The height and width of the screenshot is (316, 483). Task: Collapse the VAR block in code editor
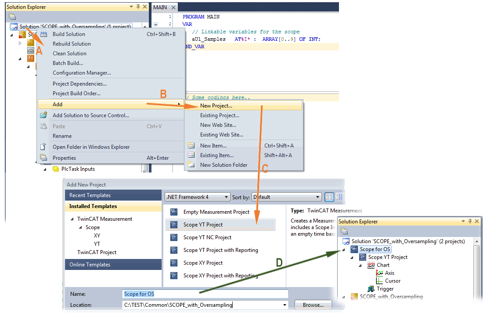pyautogui.click(x=155, y=24)
